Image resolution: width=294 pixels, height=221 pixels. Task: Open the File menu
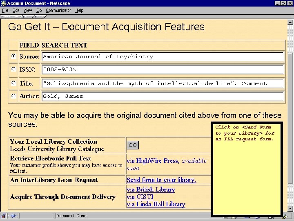coord(5,10)
